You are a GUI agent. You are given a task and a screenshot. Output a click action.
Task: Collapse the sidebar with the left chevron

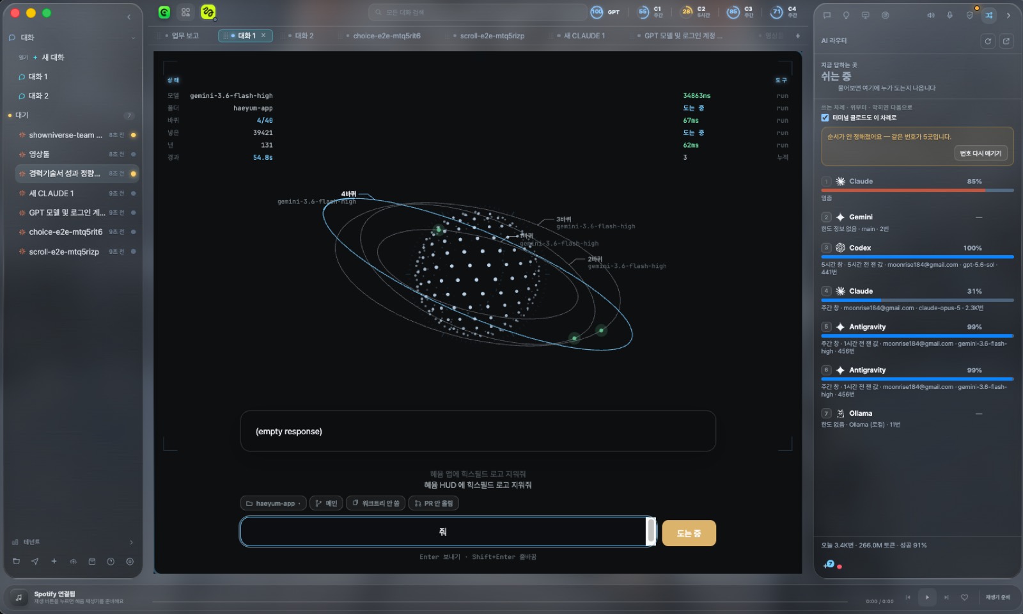(129, 17)
